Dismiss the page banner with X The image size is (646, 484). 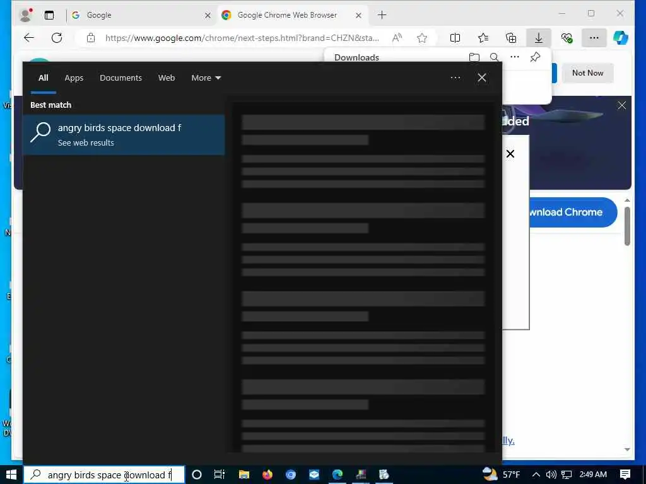point(621,105)
